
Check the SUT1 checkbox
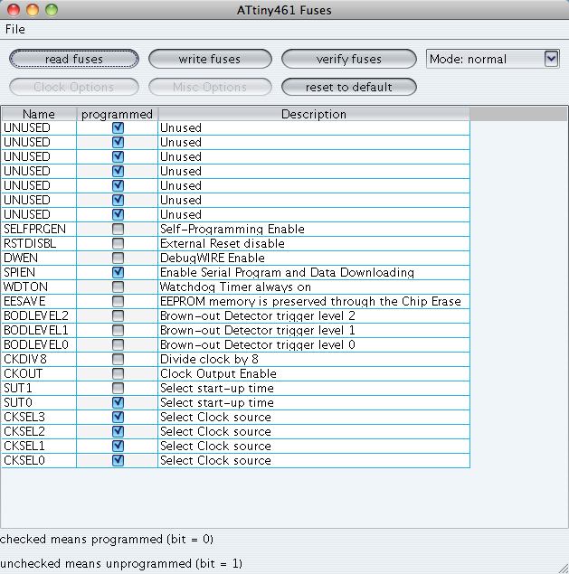118,388
